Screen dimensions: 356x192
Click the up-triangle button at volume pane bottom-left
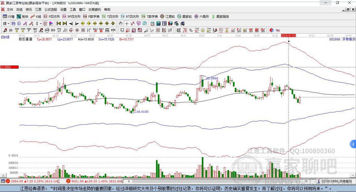[x=3, y=175]
